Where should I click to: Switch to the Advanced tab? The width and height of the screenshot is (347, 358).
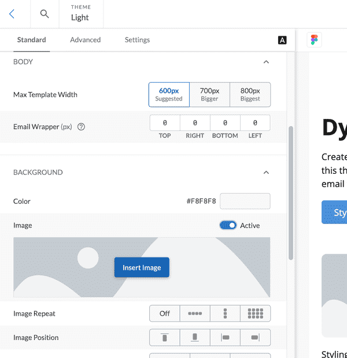click(x=86, y=40)
